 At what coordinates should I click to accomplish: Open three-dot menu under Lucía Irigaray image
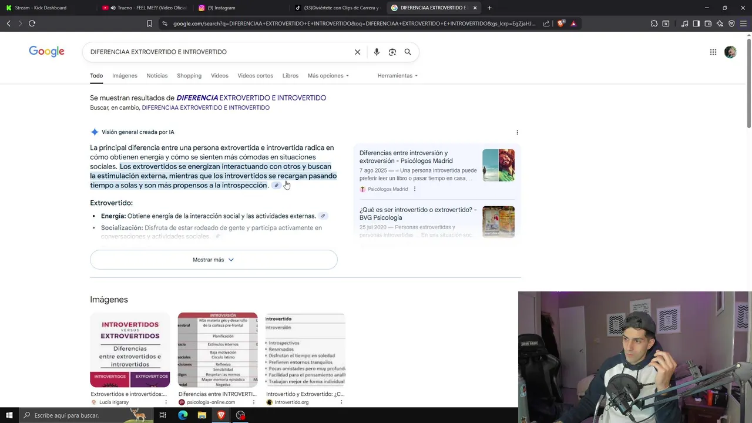pos(166,402)
